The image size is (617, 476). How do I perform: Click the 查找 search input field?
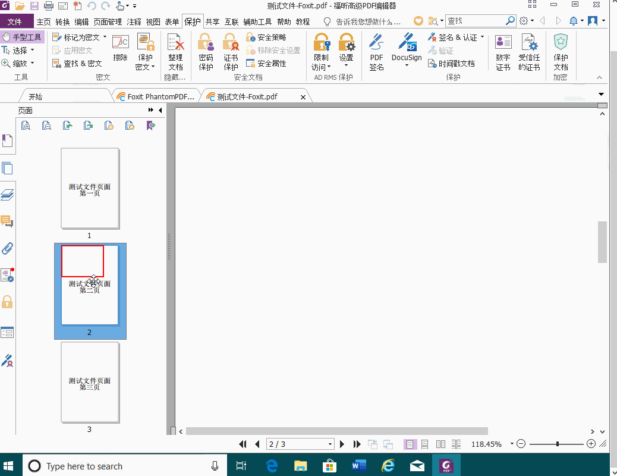[476, 21]
